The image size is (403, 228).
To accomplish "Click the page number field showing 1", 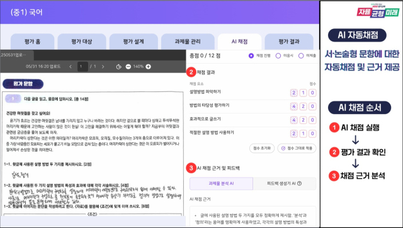I will [82, 67].
